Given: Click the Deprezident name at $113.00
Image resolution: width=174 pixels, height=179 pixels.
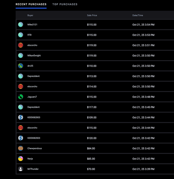Looking at the screenshot, I should [33, 76].
